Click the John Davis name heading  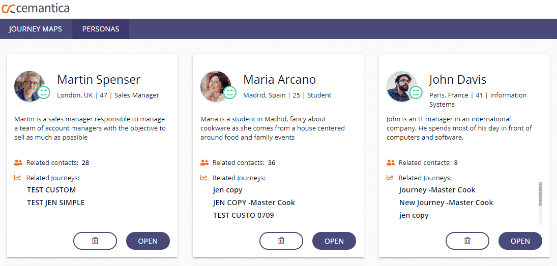[x=457, y=80]
